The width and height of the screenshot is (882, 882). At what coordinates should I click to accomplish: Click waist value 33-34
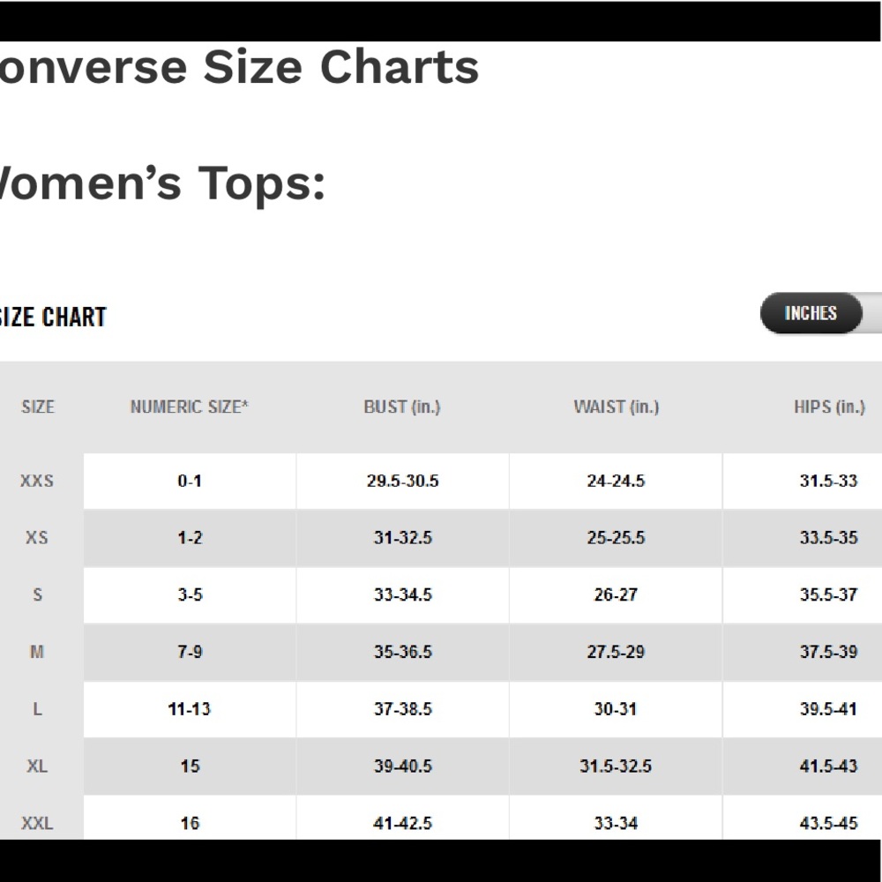click(x=616, y=824)
